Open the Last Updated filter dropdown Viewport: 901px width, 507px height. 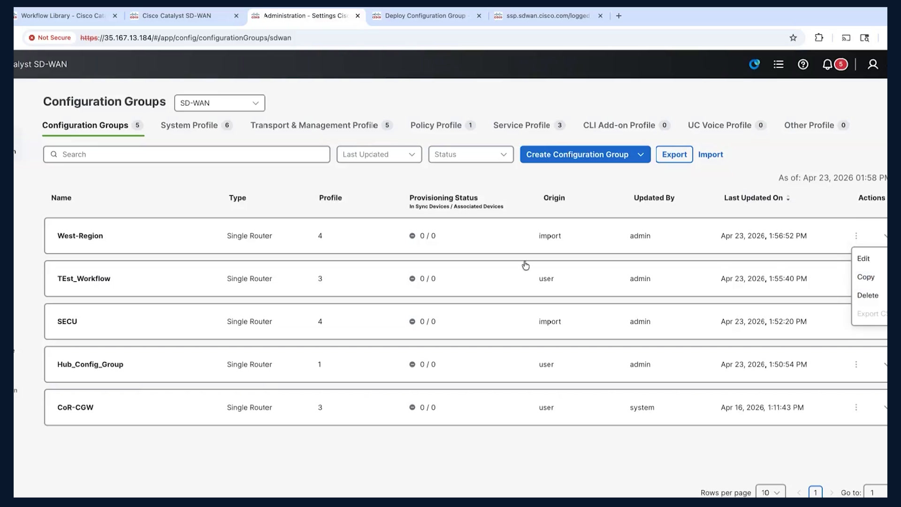(379, 154)
